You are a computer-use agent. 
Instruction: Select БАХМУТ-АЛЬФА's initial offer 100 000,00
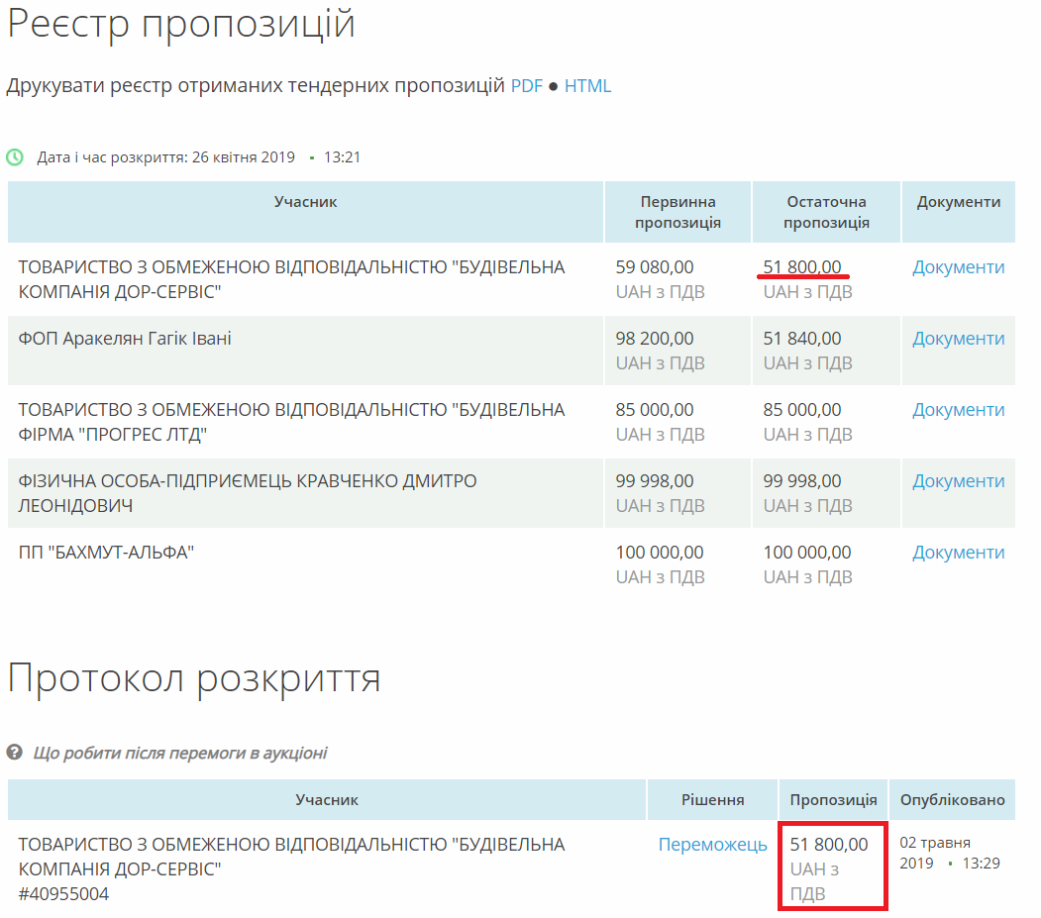tap(660, 553)
